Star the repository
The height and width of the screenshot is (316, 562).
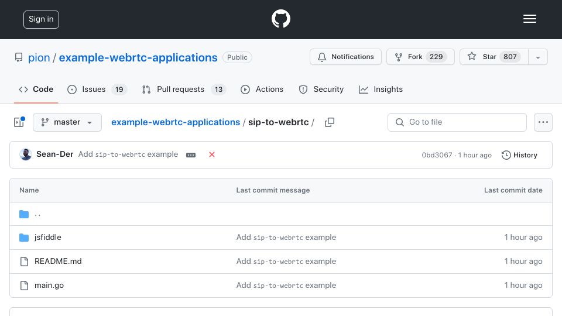(x=494, y=57)
